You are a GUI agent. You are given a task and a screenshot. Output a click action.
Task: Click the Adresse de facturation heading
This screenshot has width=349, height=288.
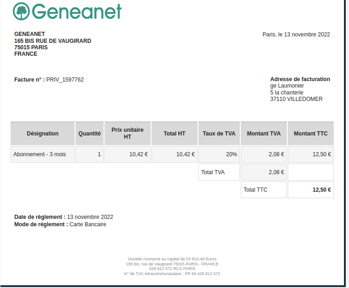(x=300, y=79)
